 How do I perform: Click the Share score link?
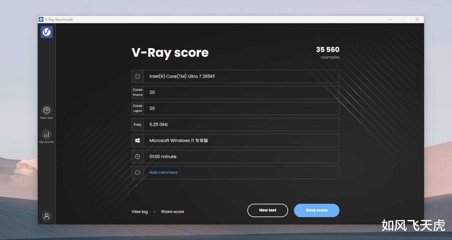click(x=172, y=212)
